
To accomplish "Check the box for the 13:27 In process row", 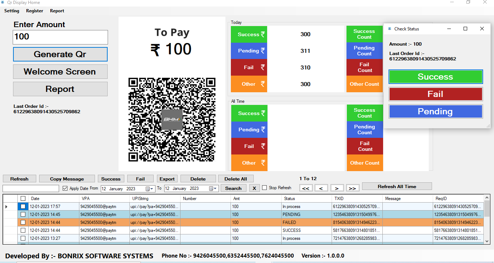I will coord(23,238).
